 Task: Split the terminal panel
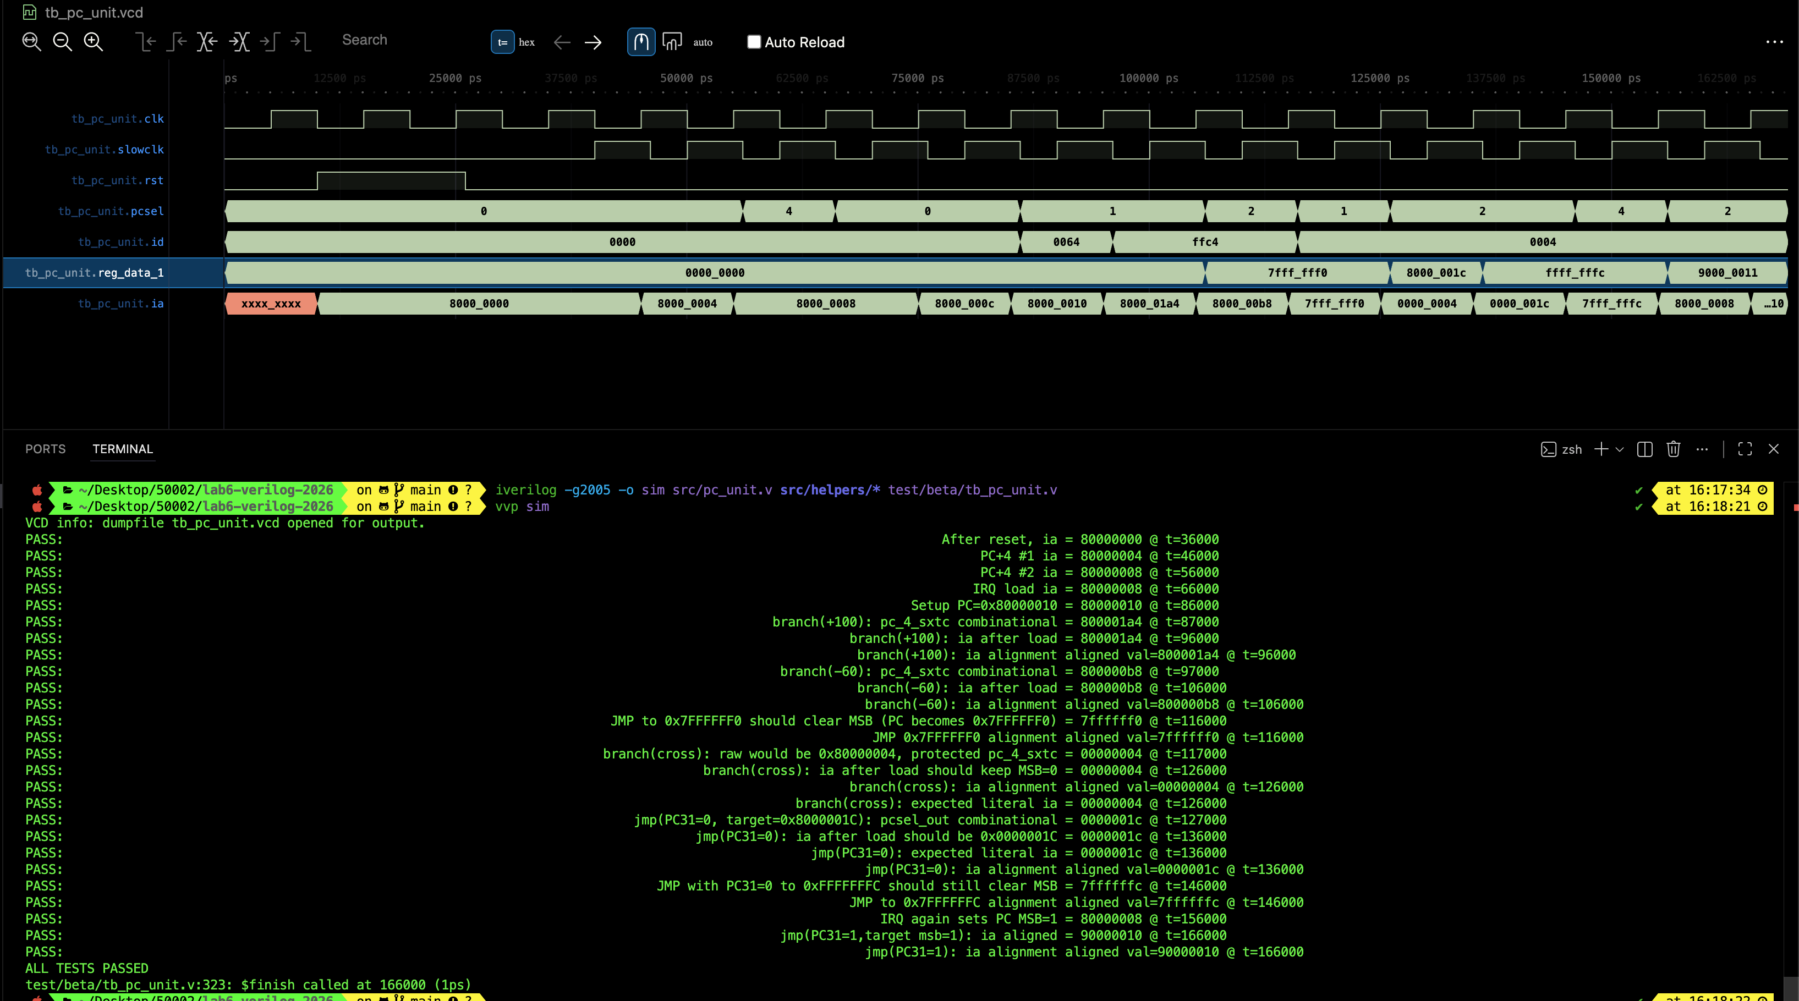(1644, 449)
